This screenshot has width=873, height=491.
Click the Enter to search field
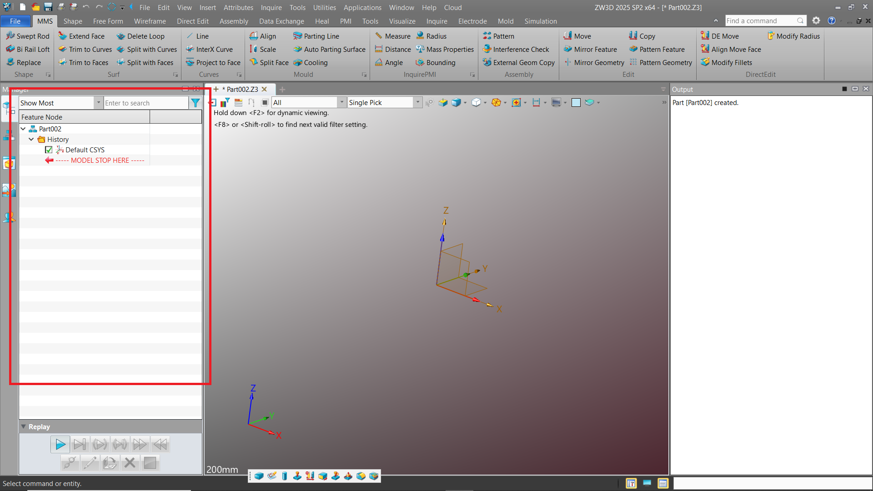(x=146, y=103)
